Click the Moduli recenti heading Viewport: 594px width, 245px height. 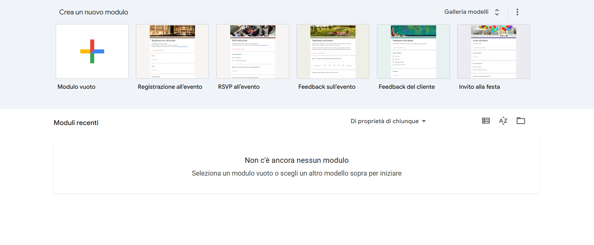pos(76,123)
